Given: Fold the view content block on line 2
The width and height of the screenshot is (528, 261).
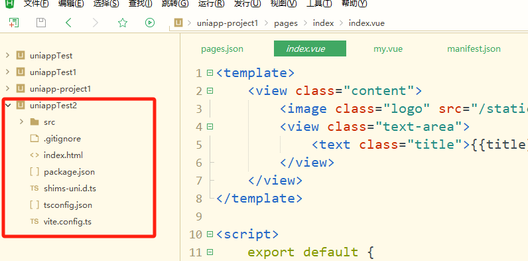Looking at the screenshot, I should pyautogui.click(x=210, y=91).
